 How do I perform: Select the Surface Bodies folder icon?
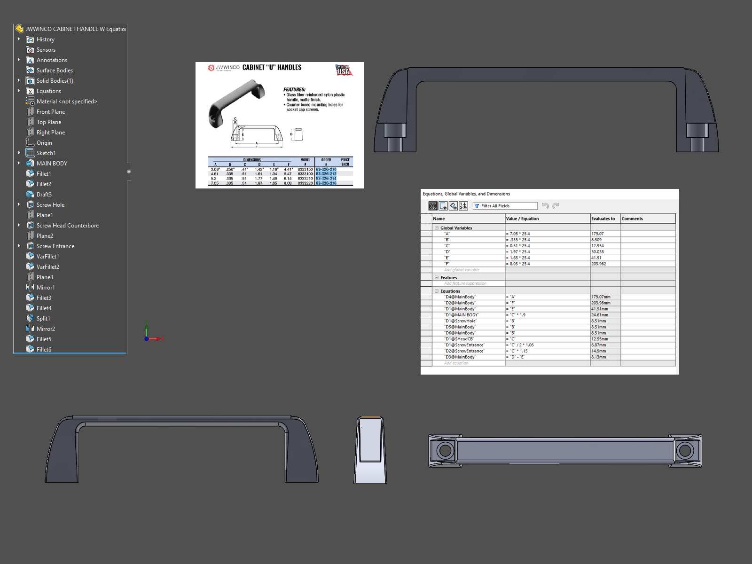30,70
